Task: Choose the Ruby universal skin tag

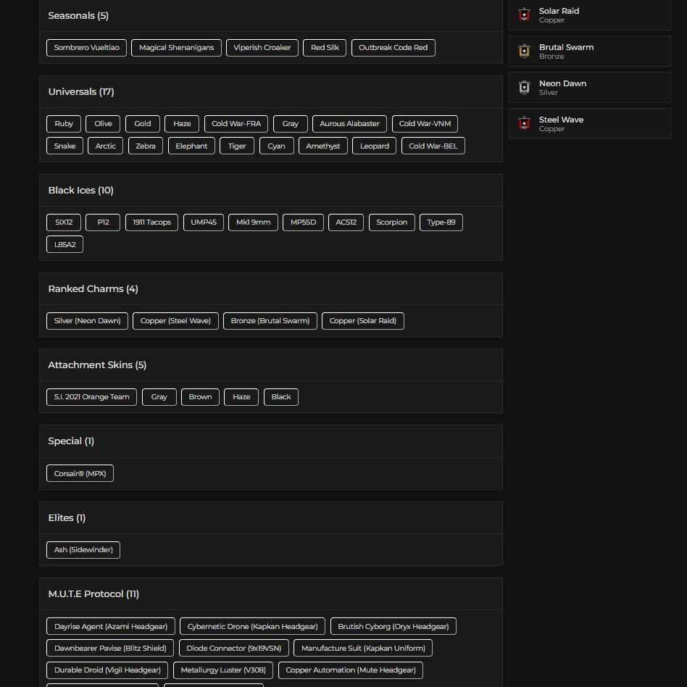Action: (x=64, y=124)
